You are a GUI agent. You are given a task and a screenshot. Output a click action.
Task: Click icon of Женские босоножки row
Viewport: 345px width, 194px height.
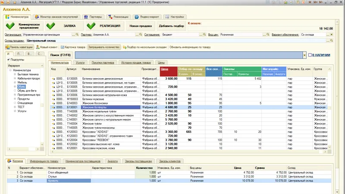(x=53, y=103)
